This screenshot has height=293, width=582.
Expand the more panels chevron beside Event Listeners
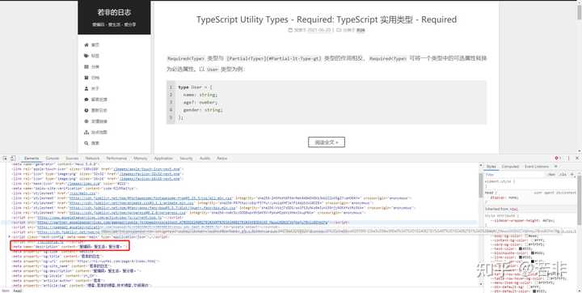pos(555,167)
